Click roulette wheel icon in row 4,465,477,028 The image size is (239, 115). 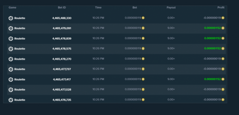click(x=11, y=90)
